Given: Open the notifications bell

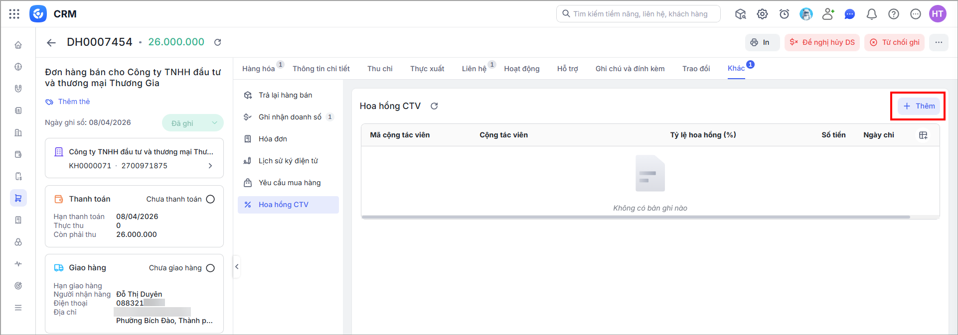Looking at the screenshot, I should (871, 14).
